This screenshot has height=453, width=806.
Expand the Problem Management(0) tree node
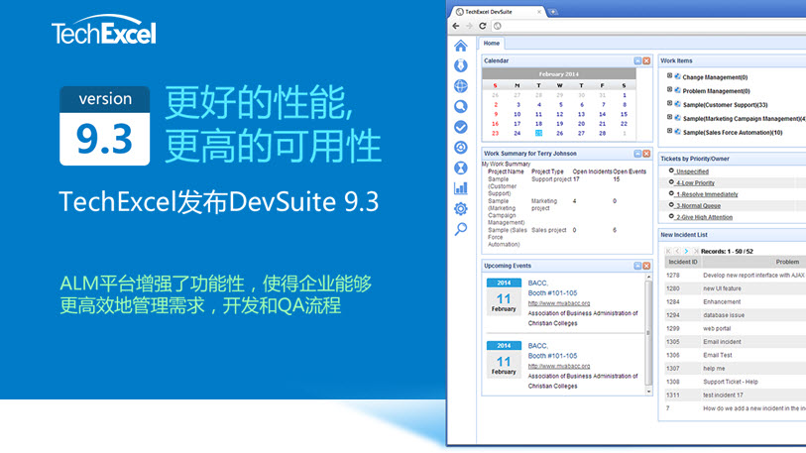[x=669, y=89]
